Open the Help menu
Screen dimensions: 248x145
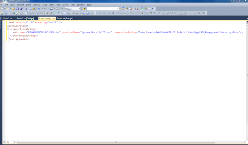tap(89, 5)
